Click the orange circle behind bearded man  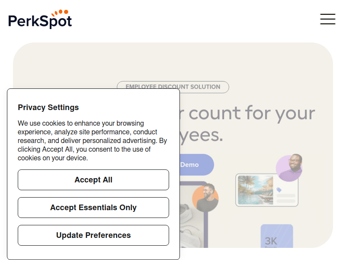(x=205, y=198)
